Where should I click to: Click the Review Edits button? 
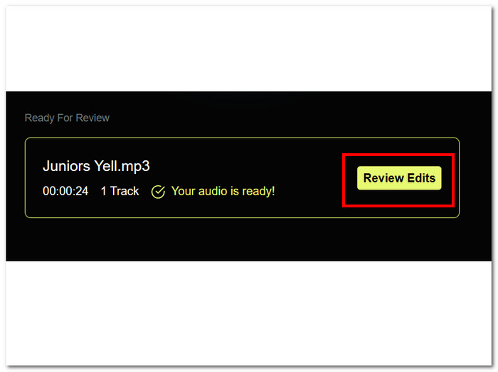pyautogui.click(x=399, y=178)
